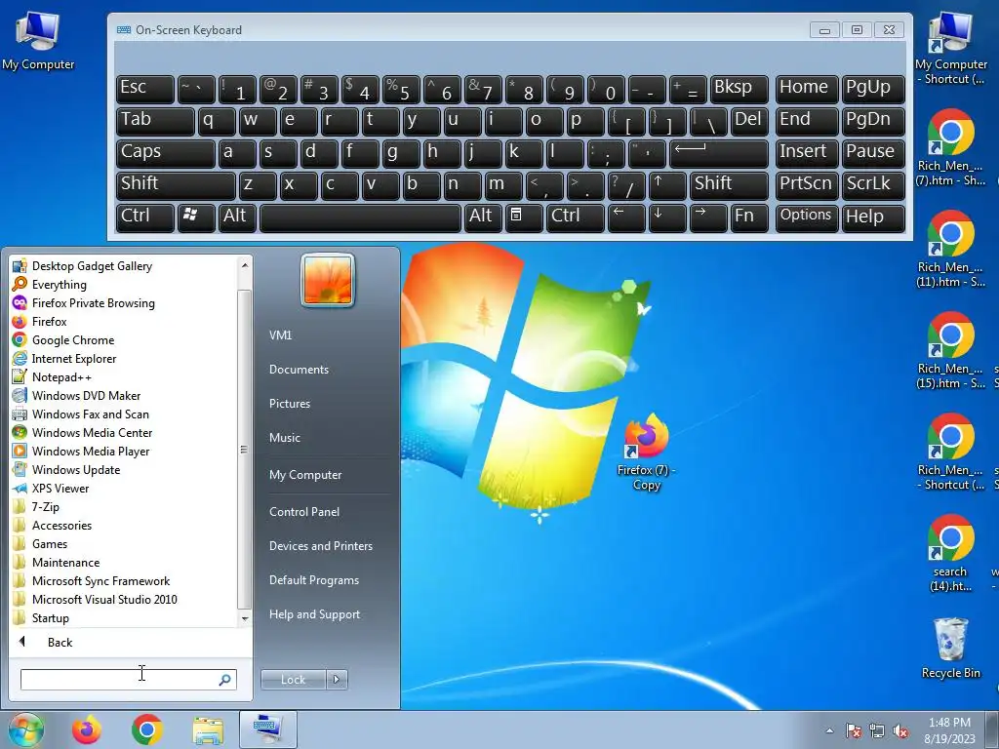
Task: Select Rich_Men_ (11).htm Chrome shortcut
Action: click(950, 249)
